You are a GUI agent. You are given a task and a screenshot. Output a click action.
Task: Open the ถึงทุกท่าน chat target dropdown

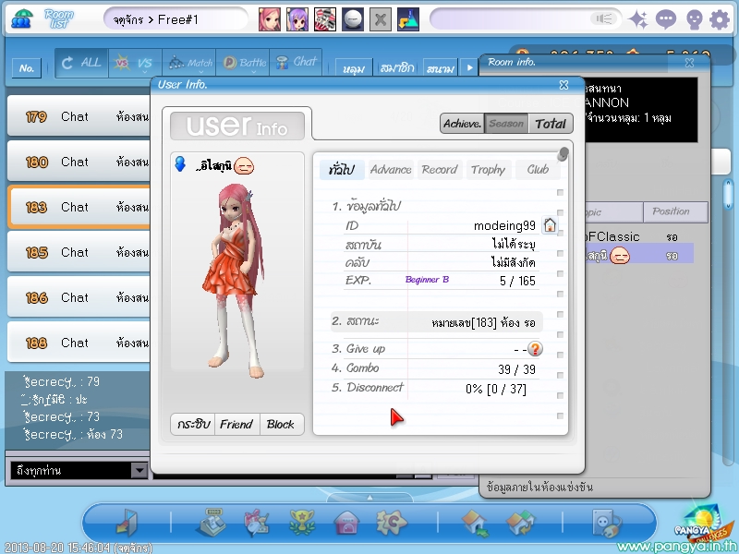(x=139, y=470)
